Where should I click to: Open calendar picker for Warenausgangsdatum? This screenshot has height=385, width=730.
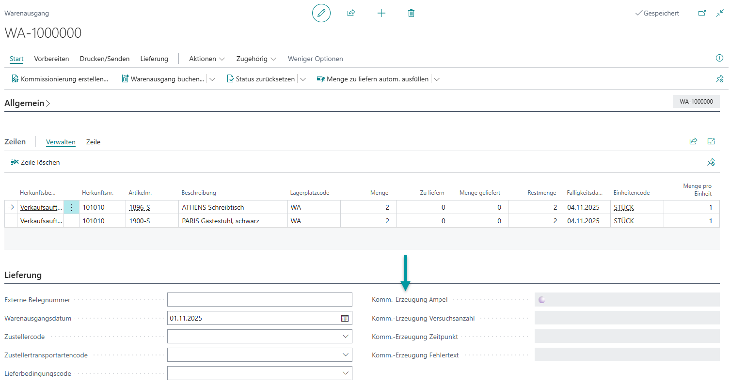(x=345, y=318)
